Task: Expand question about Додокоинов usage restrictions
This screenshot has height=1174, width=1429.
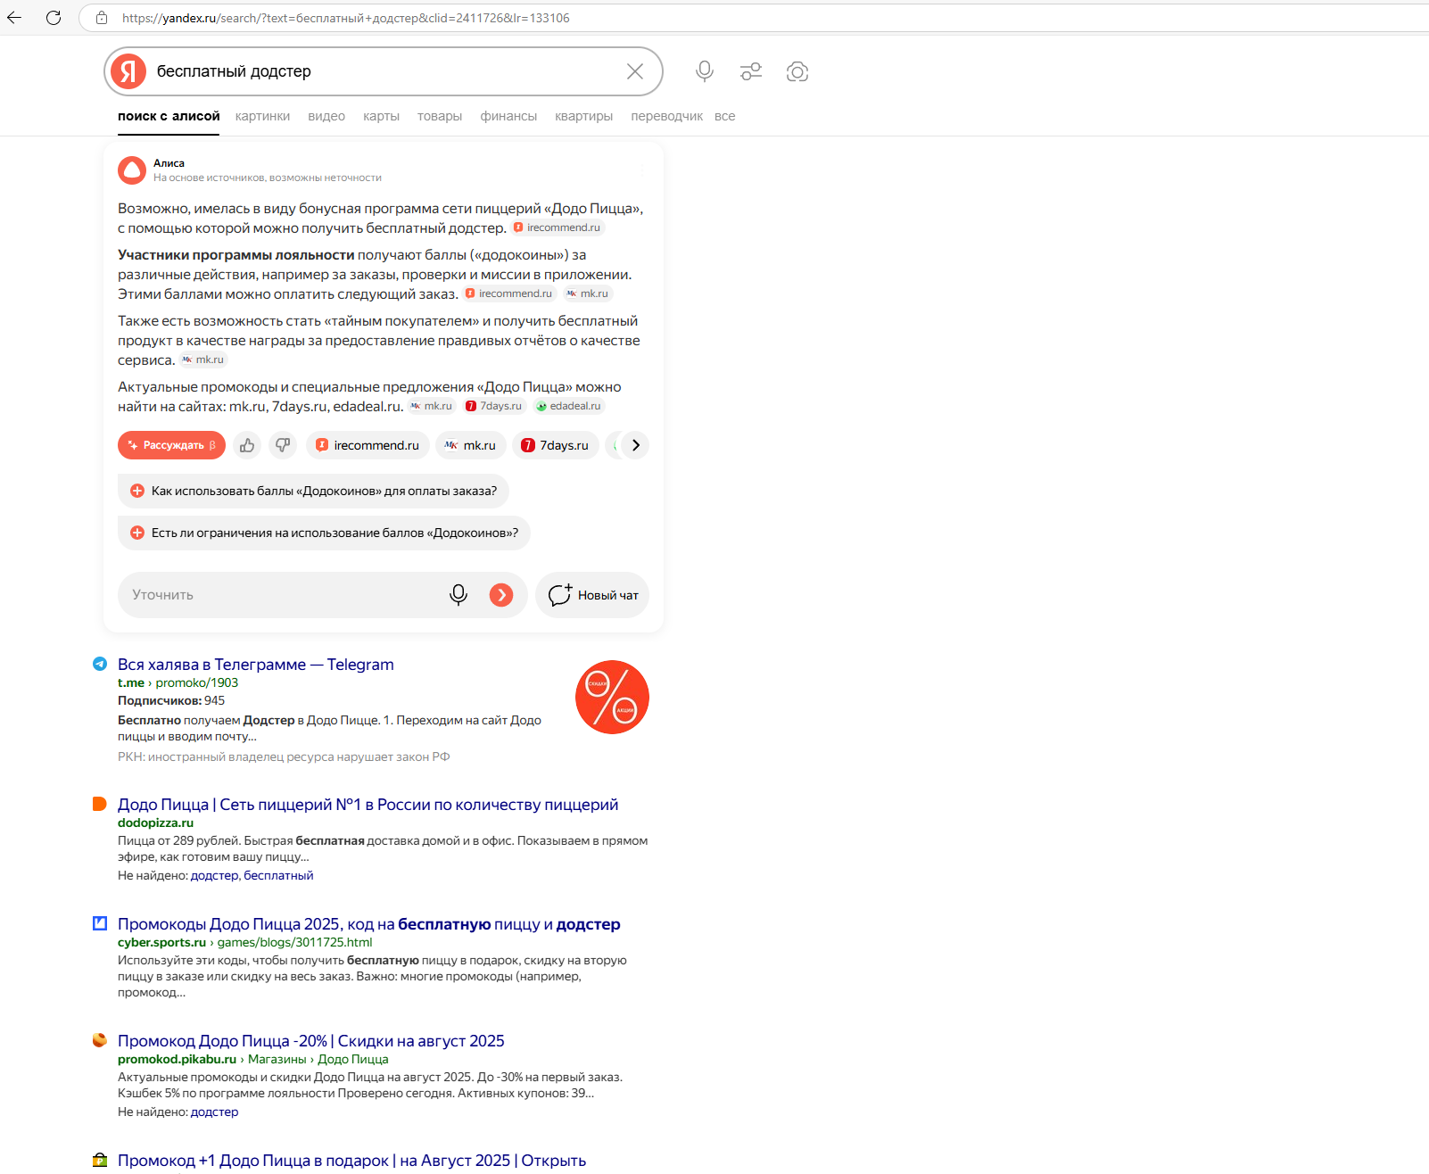Action: tap(324, 533)
